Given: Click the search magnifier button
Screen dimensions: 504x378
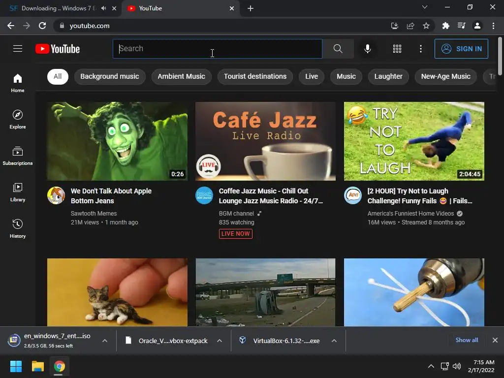Looking at the screenshot, I should (338, 49).
